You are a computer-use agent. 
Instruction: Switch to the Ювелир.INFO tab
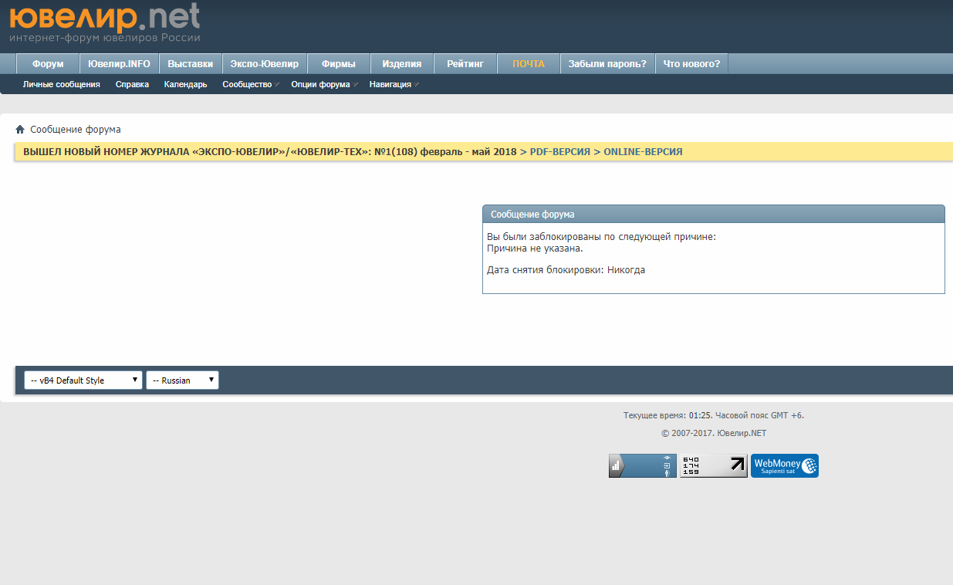pyautogui.click(x=119, y=64)
